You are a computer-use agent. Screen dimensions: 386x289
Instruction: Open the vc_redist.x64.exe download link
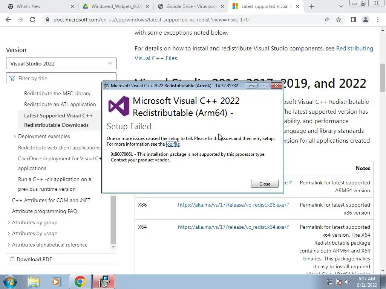click(233, 227)
